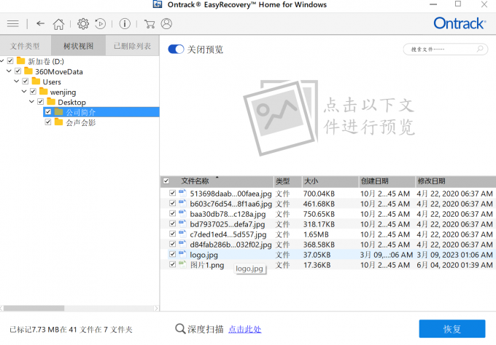Click file icon of logo.jpg
This screenshot has width=496, height=345.
coord(182,254)
